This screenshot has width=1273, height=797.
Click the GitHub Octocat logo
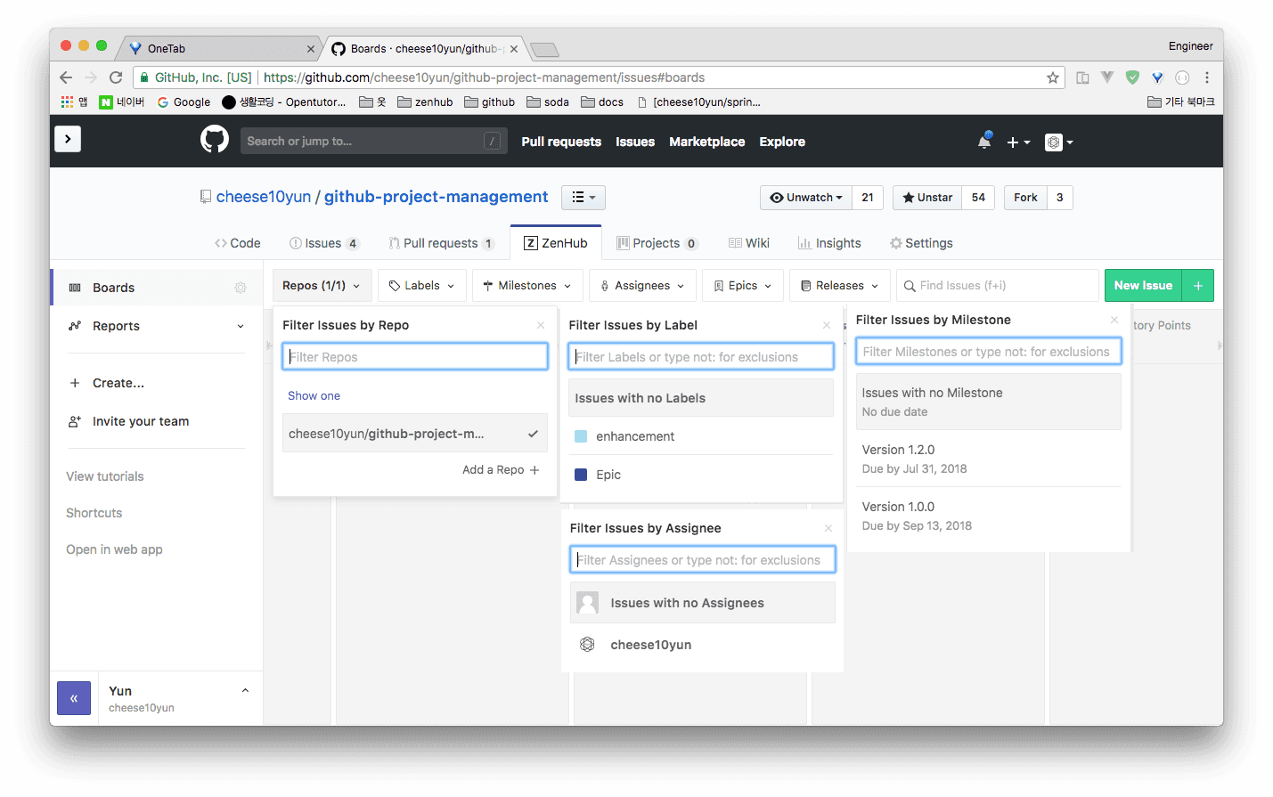pyautogui.click(x=214, y=140)
